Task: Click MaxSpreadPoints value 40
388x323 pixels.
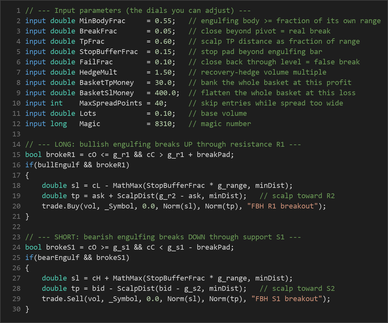Action: (x=159, y=103)
